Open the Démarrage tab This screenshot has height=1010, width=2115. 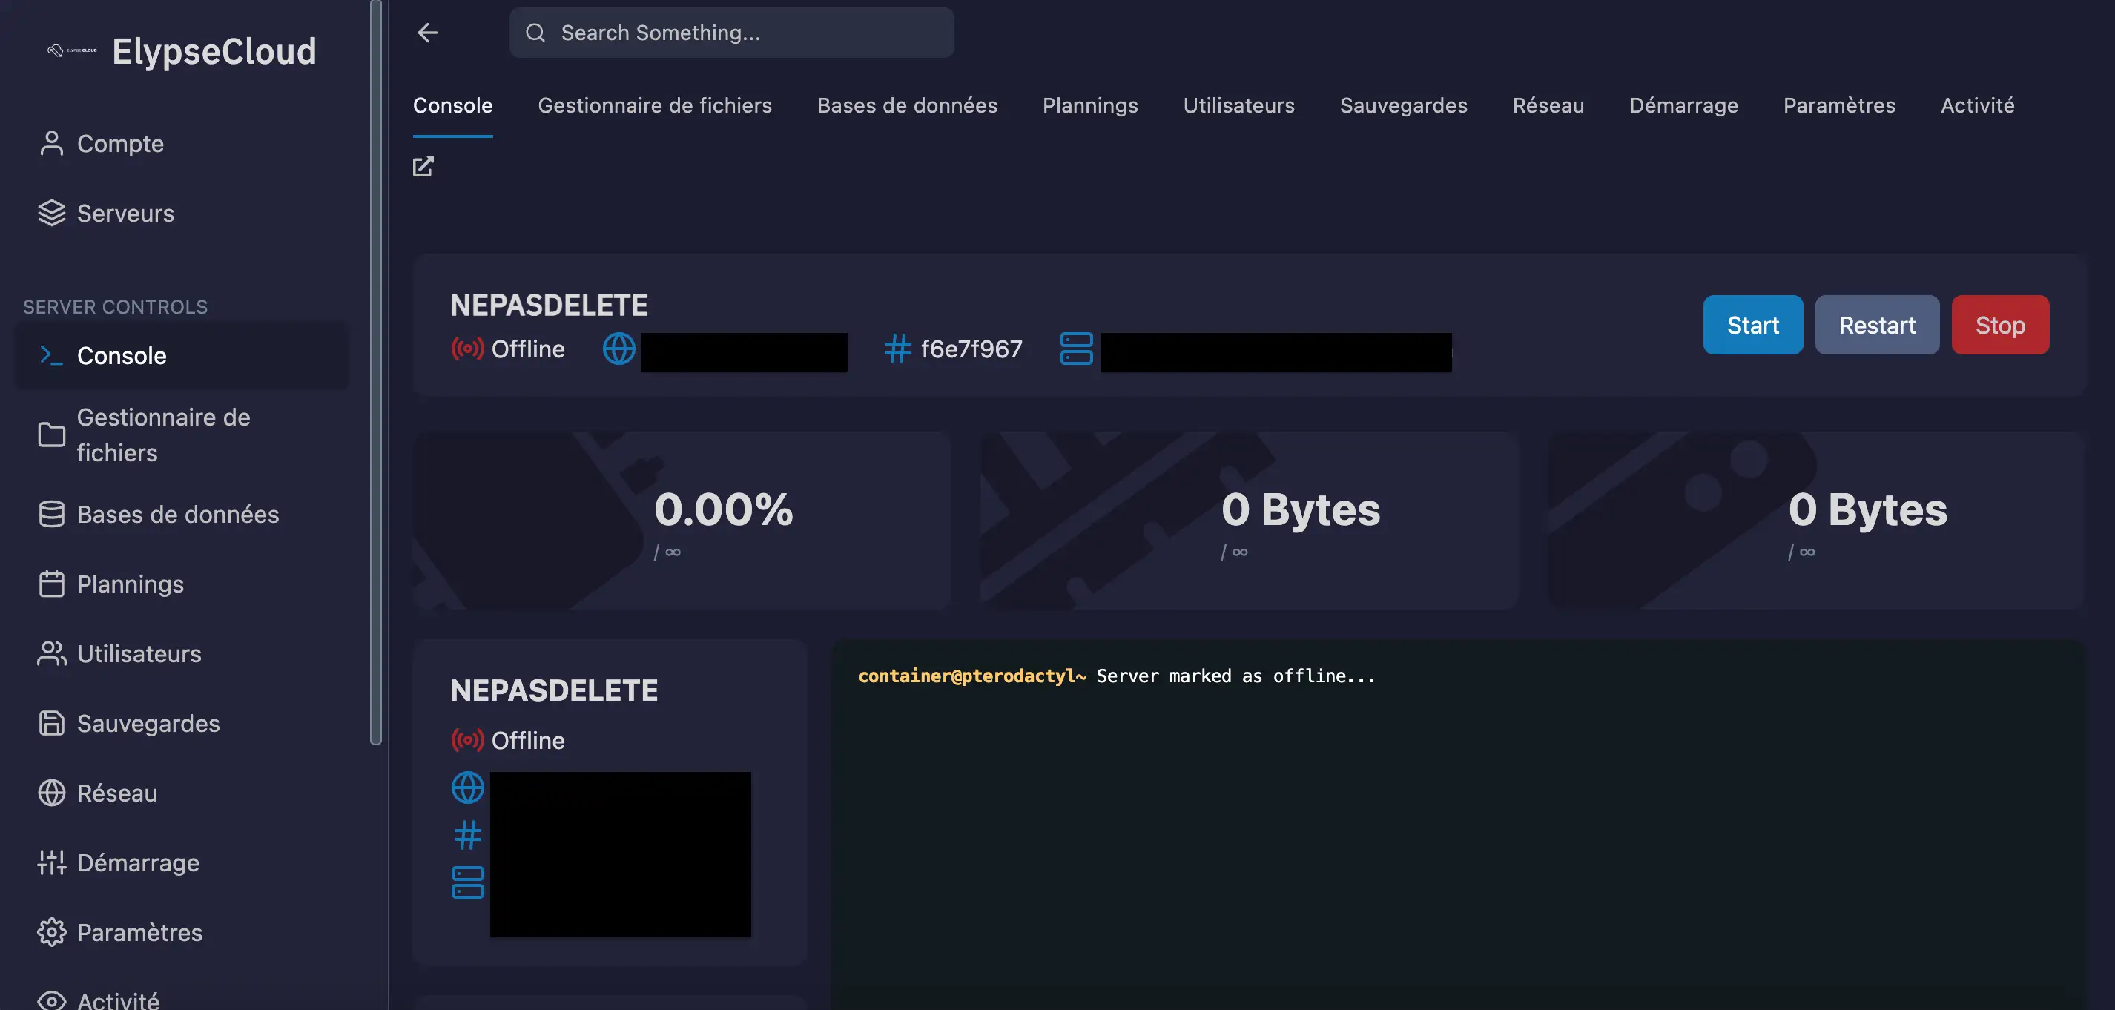click(x=1683, y=106)
